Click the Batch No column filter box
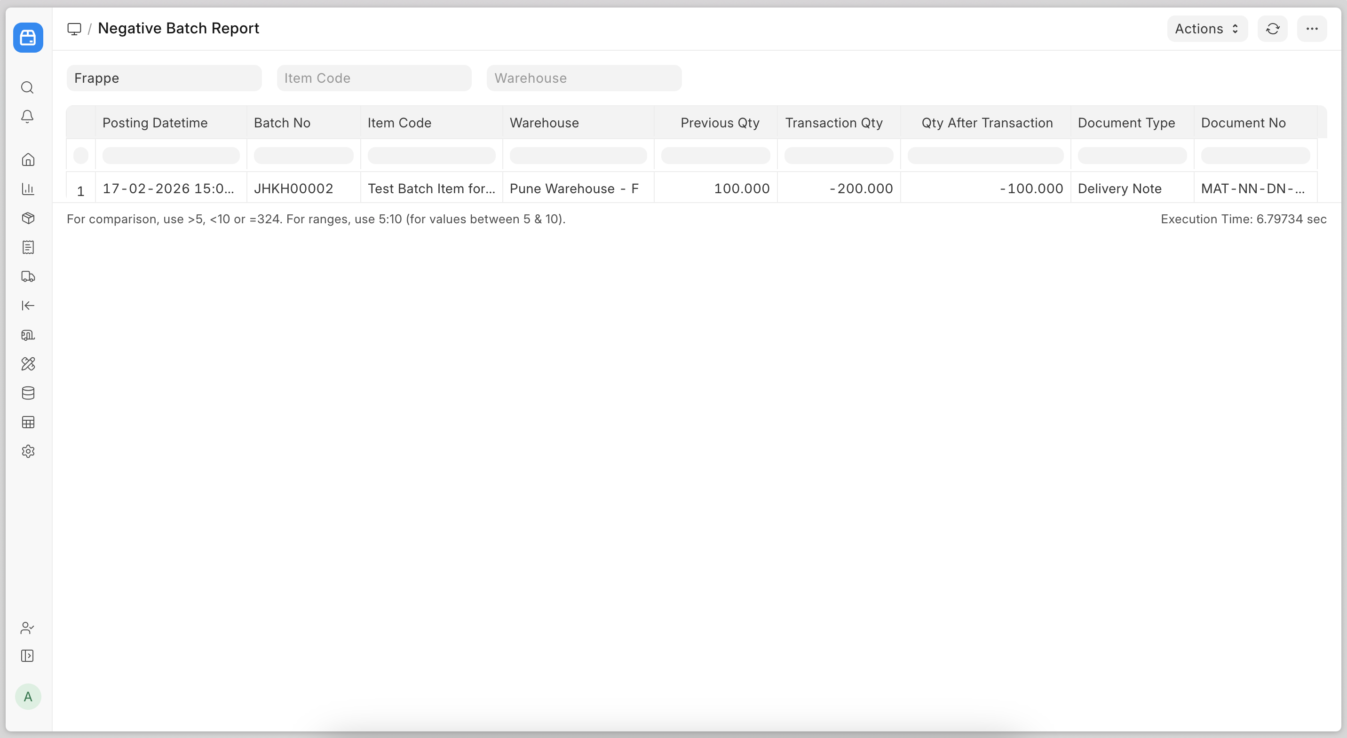Image resolution: width=1347 pixels, height=738 pixels. tap(303, 155)
